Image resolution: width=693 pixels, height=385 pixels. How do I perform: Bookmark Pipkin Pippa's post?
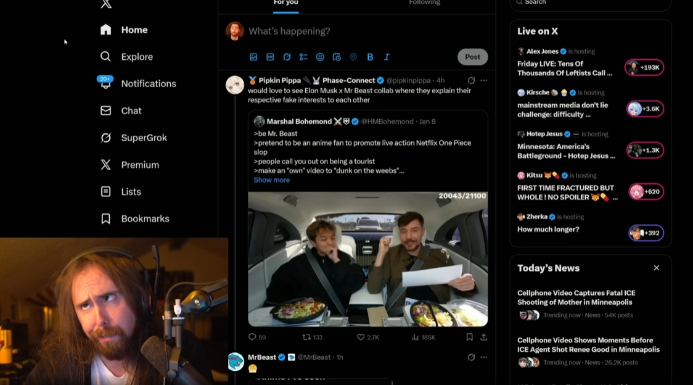469,337
